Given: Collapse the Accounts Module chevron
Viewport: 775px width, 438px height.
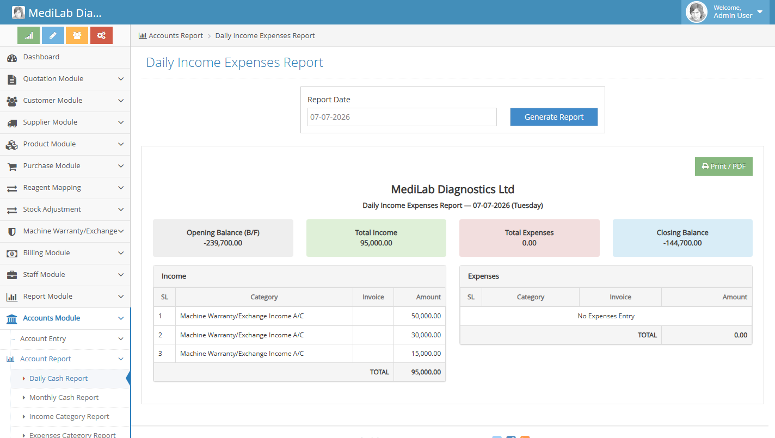Looking at the screenshot, I should (x=121, y=318).
